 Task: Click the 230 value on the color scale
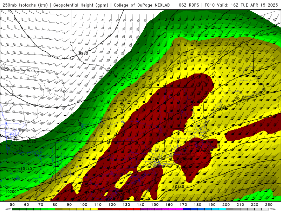point(269,205)
